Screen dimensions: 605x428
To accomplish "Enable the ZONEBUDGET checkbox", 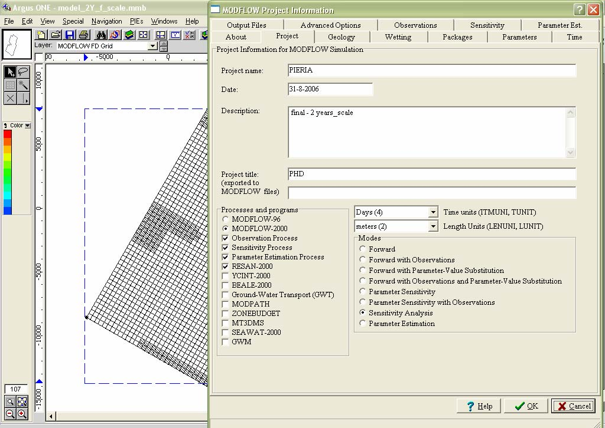I will point(225,313).
